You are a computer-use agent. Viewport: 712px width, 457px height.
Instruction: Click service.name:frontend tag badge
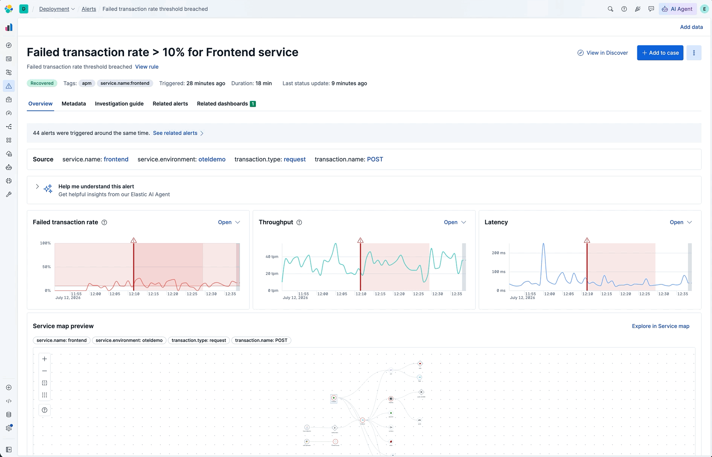(x=125, y=83)
